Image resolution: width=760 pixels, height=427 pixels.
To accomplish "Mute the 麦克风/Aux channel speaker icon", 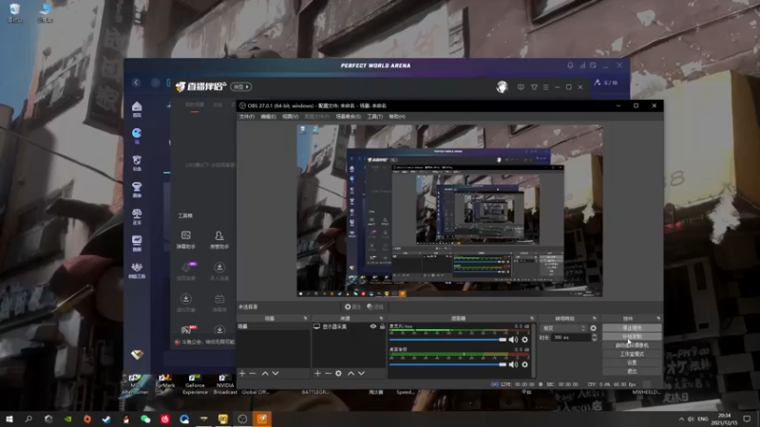I will 513,340.
